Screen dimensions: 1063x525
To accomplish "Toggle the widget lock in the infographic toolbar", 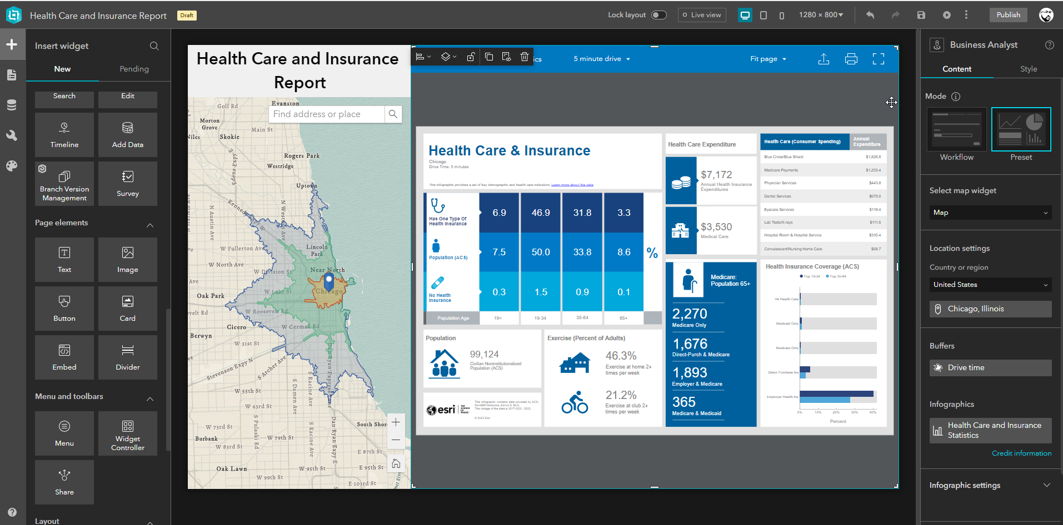I will click(470, 57).
